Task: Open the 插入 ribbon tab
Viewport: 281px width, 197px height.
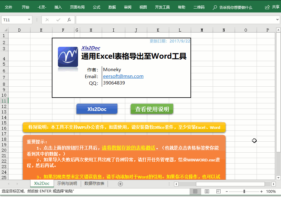Action: coord(58,7)
